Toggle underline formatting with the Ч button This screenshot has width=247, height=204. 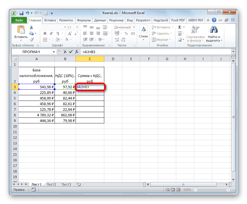[x=58, y=33]
